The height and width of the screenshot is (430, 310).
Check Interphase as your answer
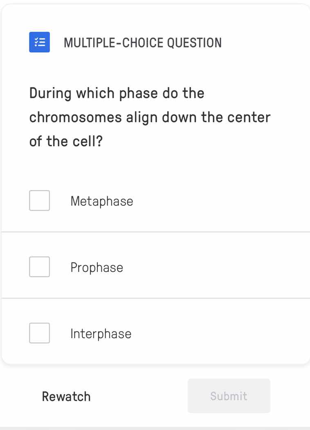pyautogui.click(x=39, y=333)
